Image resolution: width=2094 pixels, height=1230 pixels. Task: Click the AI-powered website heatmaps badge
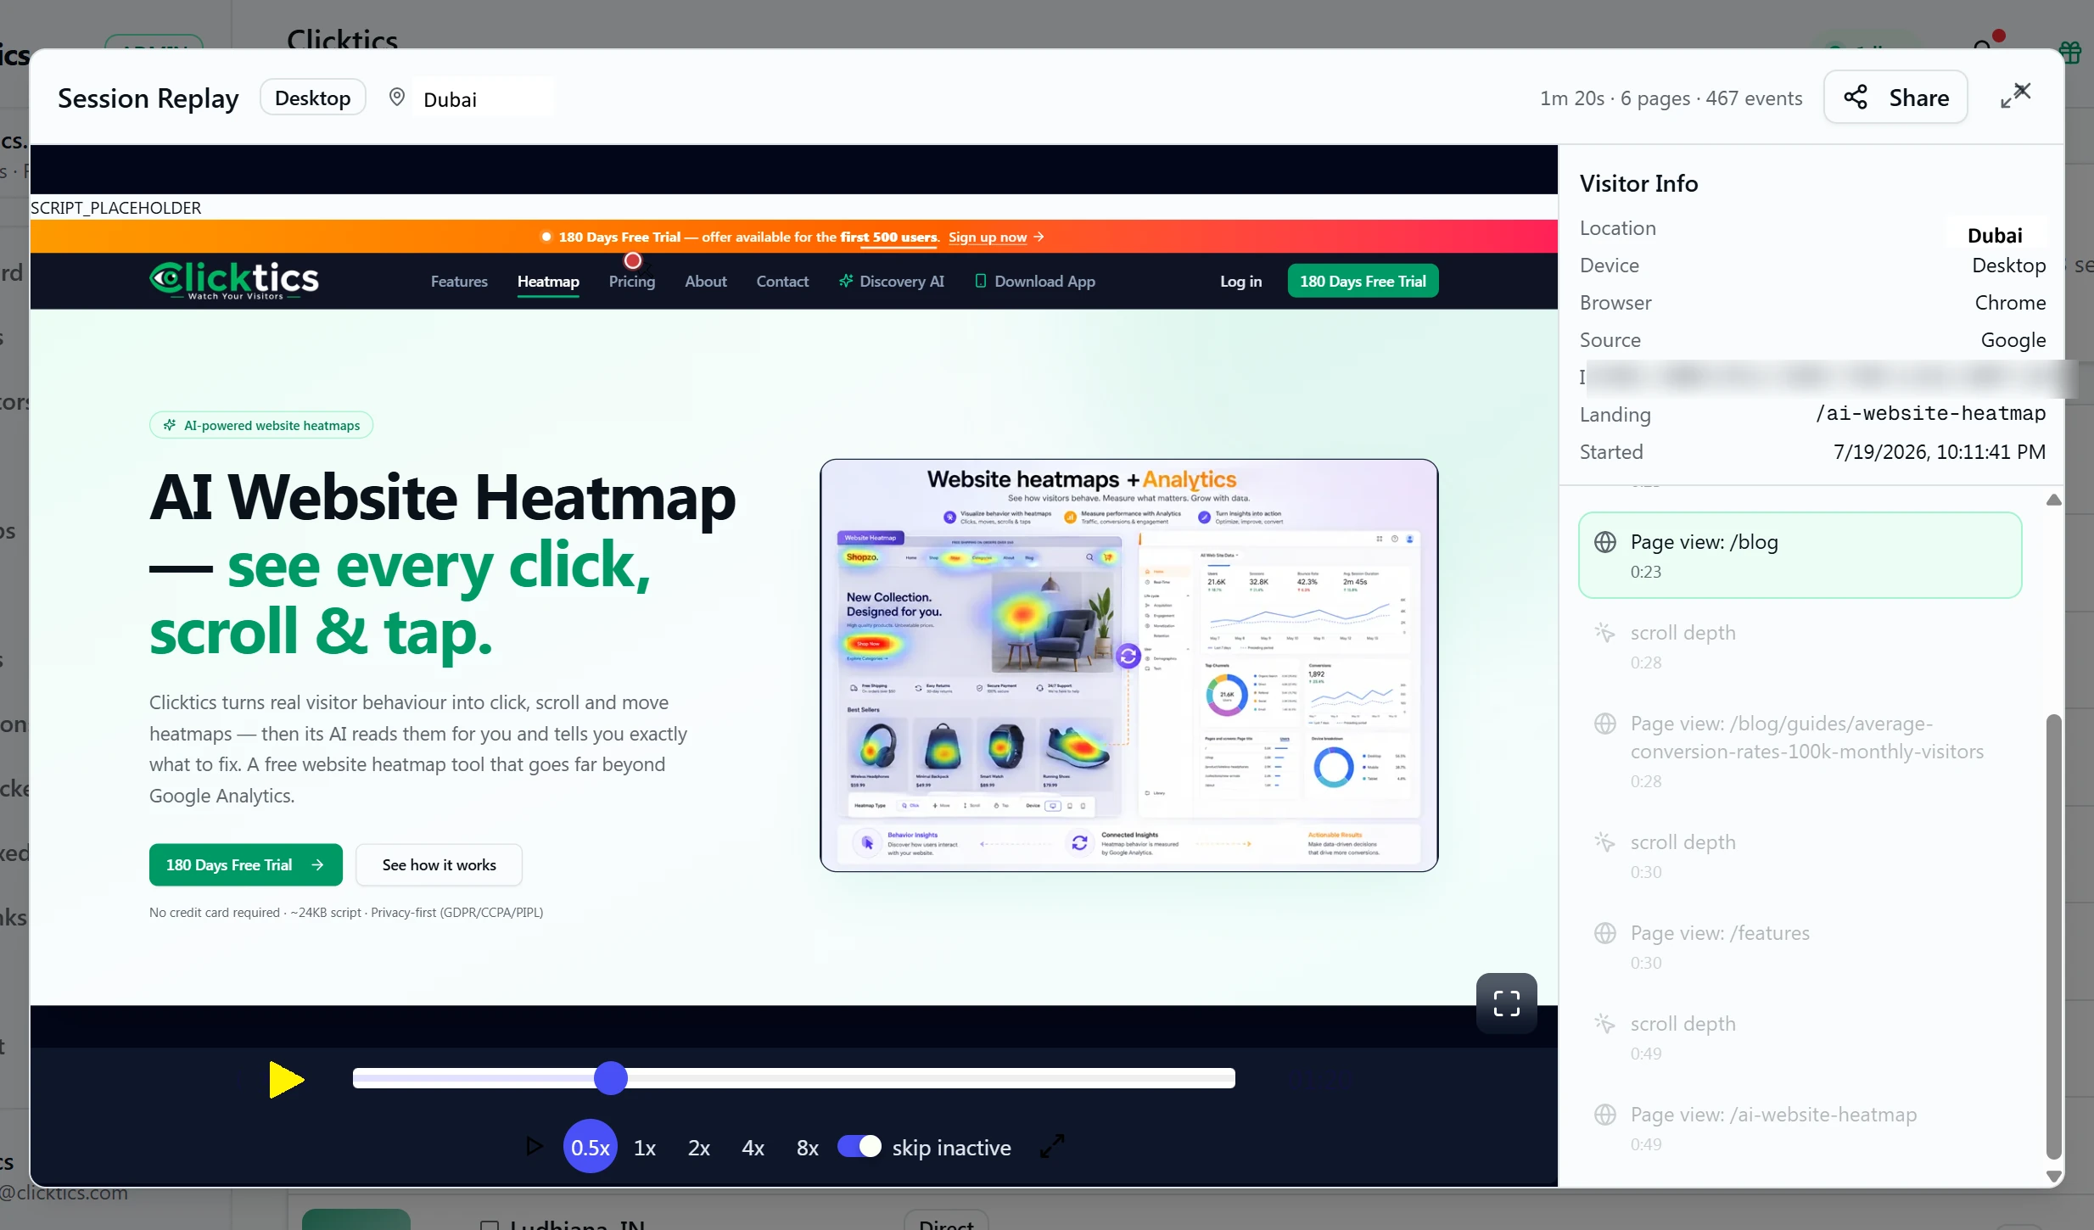(261, 425)
